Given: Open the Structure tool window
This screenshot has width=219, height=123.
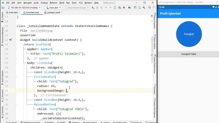Looking at the screenshot, I should [2, 96].
